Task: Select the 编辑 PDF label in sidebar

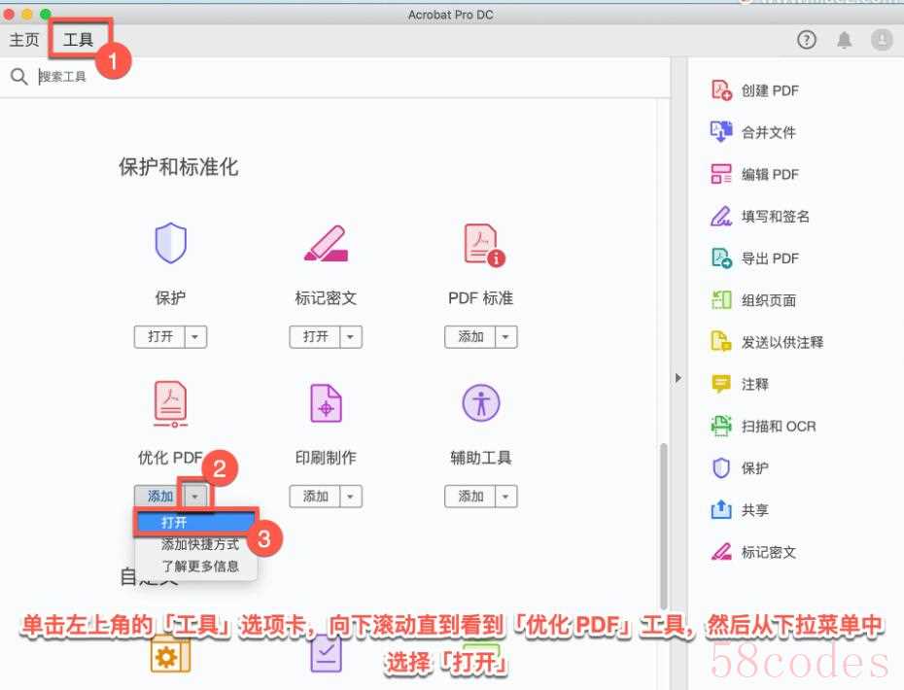Action: tap(770, 174)
